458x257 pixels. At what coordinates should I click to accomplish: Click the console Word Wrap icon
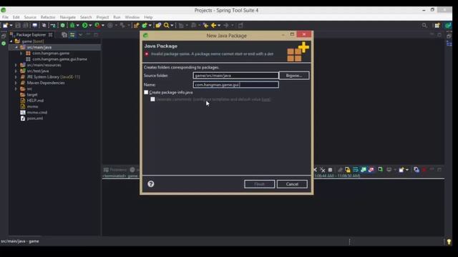pyautogui.click(x=356, y=170)
